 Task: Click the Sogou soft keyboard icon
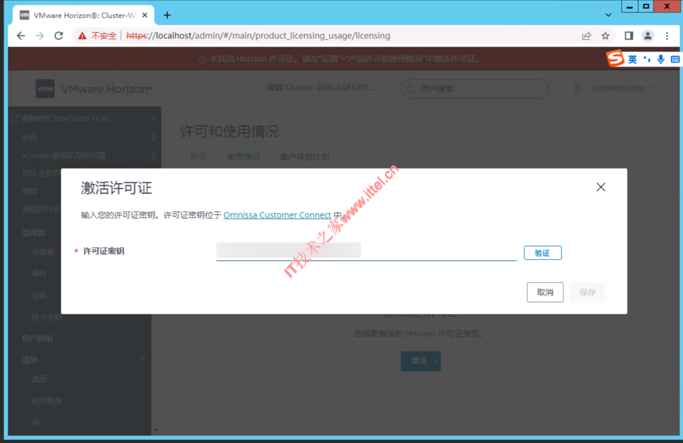[x=675, y=59]
